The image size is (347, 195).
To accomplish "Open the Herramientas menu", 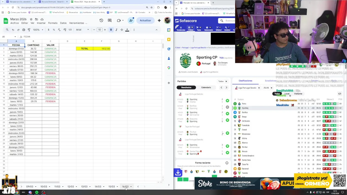I will point(76,23).
